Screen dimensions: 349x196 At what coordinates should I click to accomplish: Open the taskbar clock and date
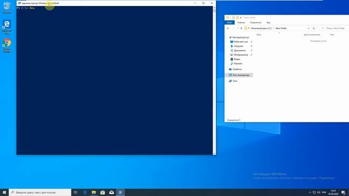click(x=333, y=192)
